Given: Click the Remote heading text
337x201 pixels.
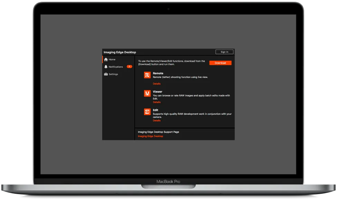Looking at the screenshot, I should click(158, 73).
